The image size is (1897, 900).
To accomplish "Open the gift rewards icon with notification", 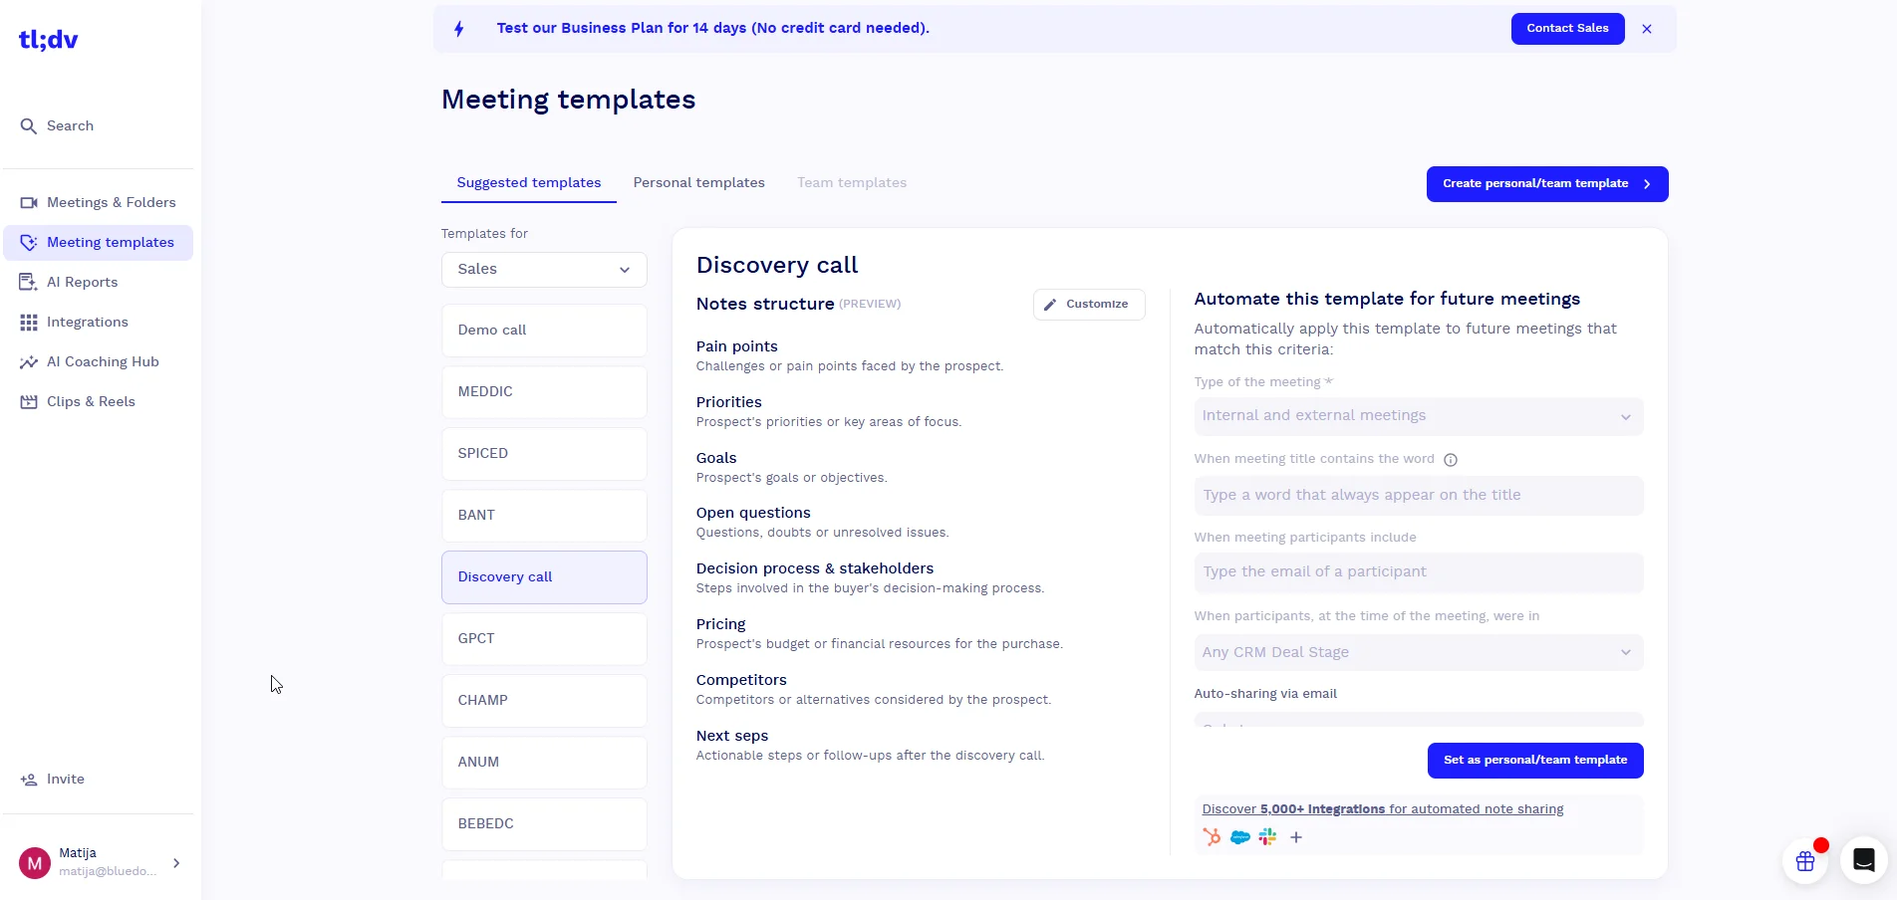I will [x=1805, y=860].
